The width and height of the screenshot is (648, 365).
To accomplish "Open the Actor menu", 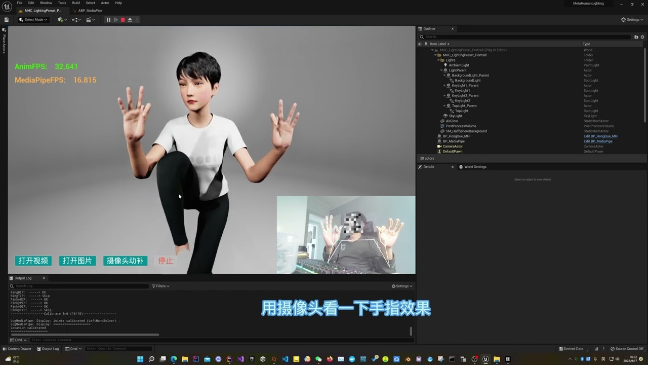I will point(105,3).
